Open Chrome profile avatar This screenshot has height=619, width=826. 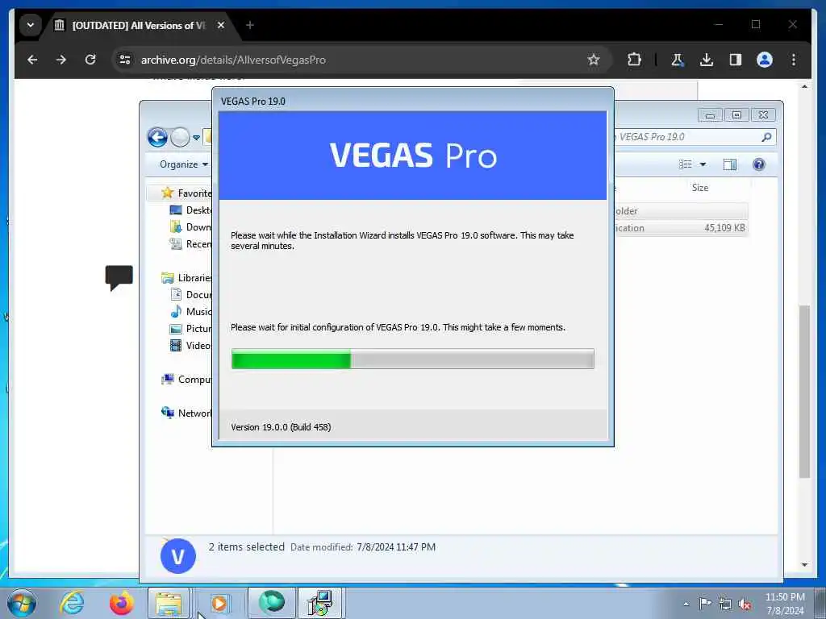coord(765,60)
